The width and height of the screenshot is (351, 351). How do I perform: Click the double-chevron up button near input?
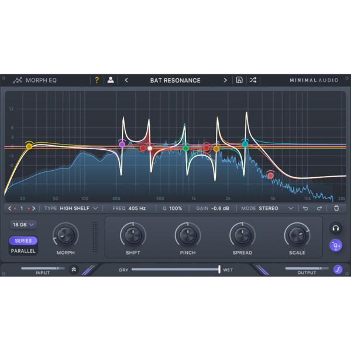(74, 270)
